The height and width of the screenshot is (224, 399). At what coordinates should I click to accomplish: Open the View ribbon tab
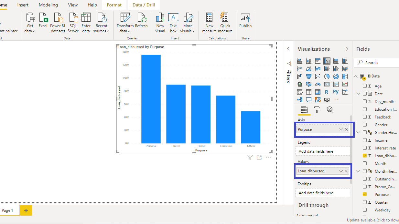pyautogui.click(x=73, y=5)
